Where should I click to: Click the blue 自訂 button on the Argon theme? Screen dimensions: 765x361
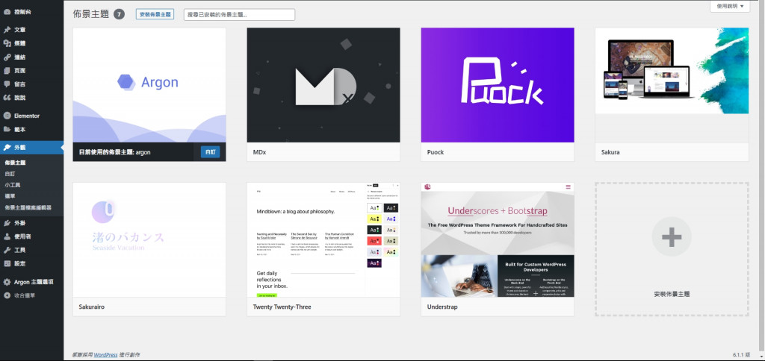point(210,152)
